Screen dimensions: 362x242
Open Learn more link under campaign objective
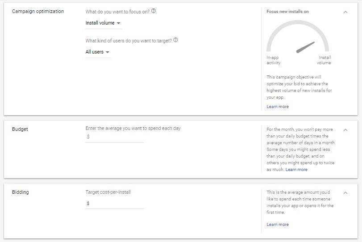tap(278, 107)
